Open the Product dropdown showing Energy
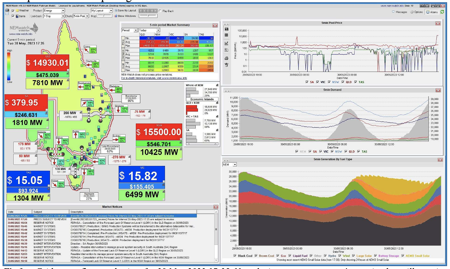The image size is (450, 269). (x=54, y=11)
